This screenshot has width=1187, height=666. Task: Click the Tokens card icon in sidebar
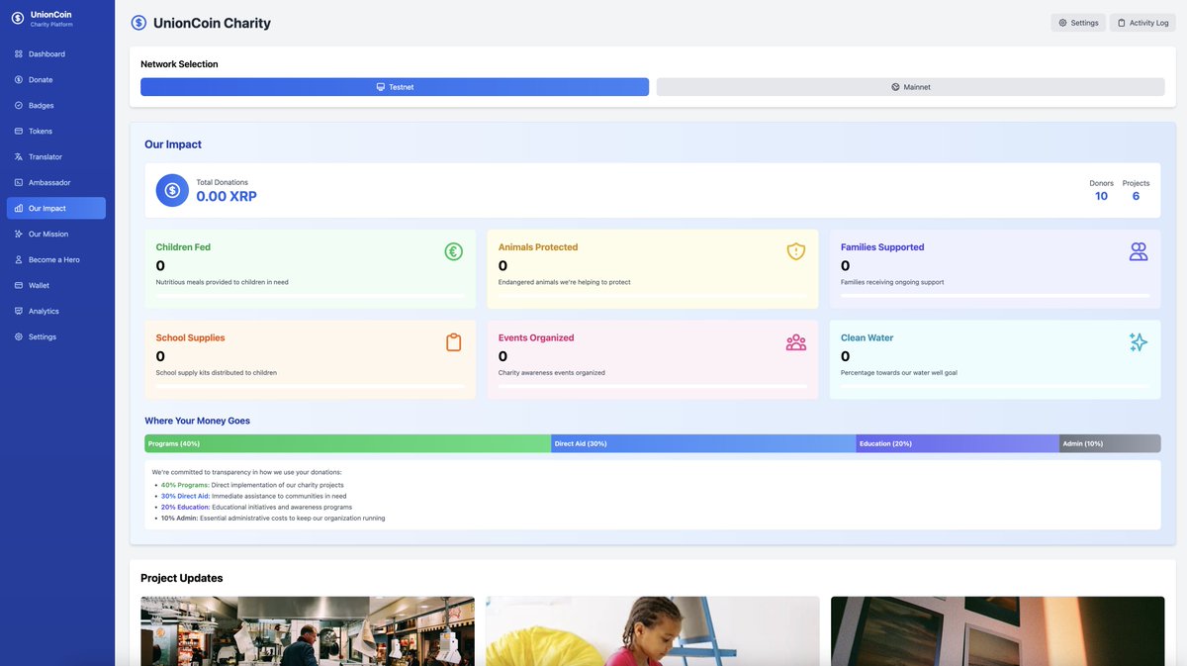pyautogui.click(x=19, y=132)
